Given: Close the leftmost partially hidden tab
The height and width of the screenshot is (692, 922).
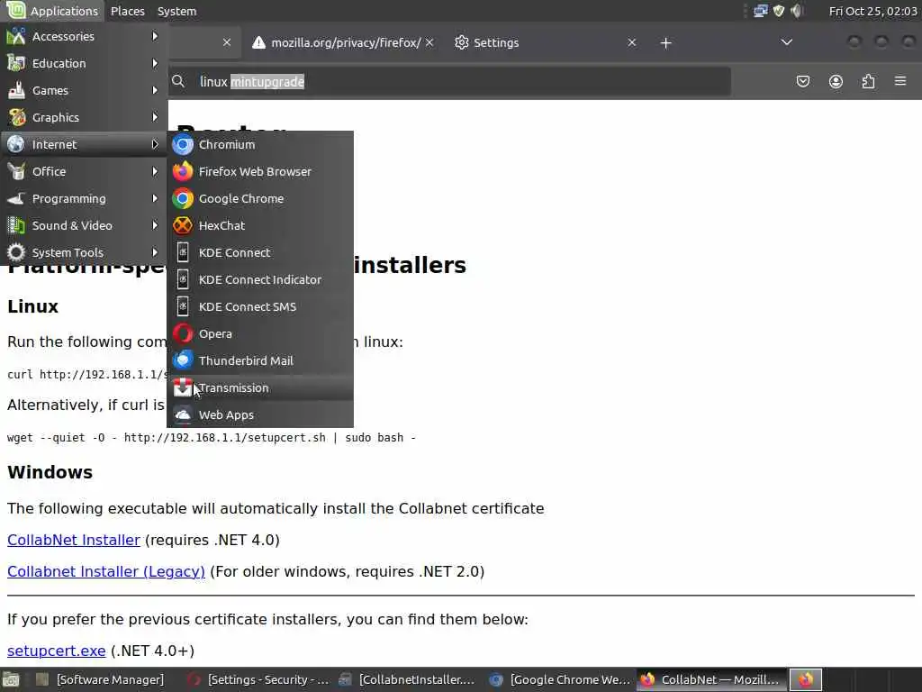Looking at the screenshot, I should click(226, 42).
